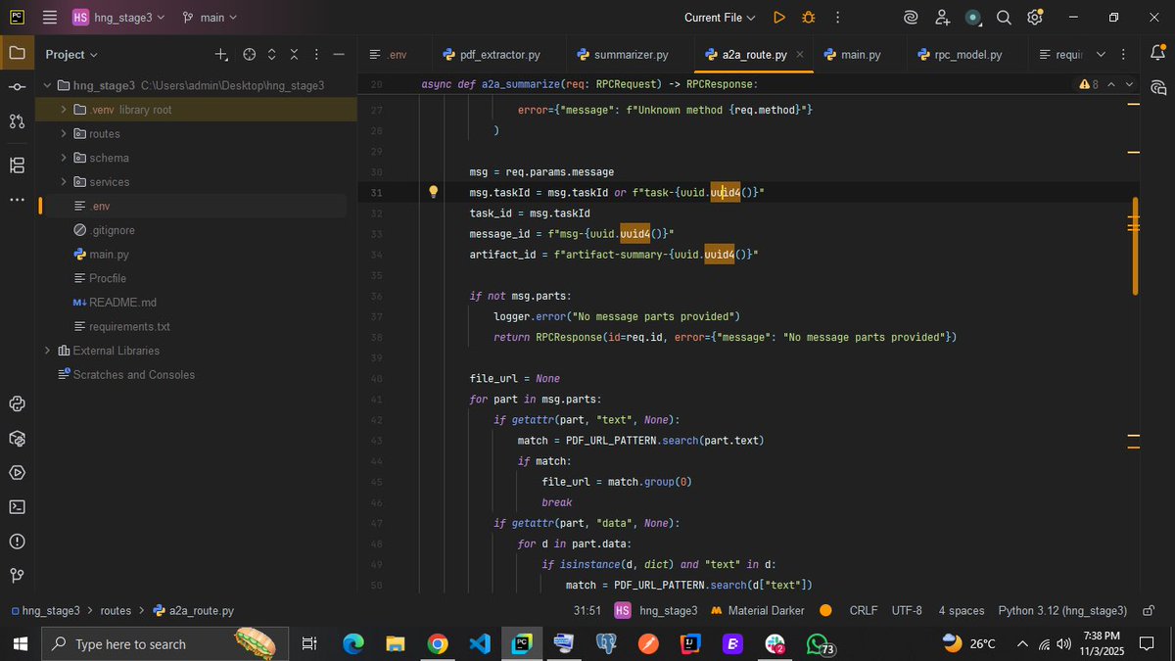The image size is (1175, 661).
Task: Open Python Packages tool window
Action: click(x=17, y=438)
